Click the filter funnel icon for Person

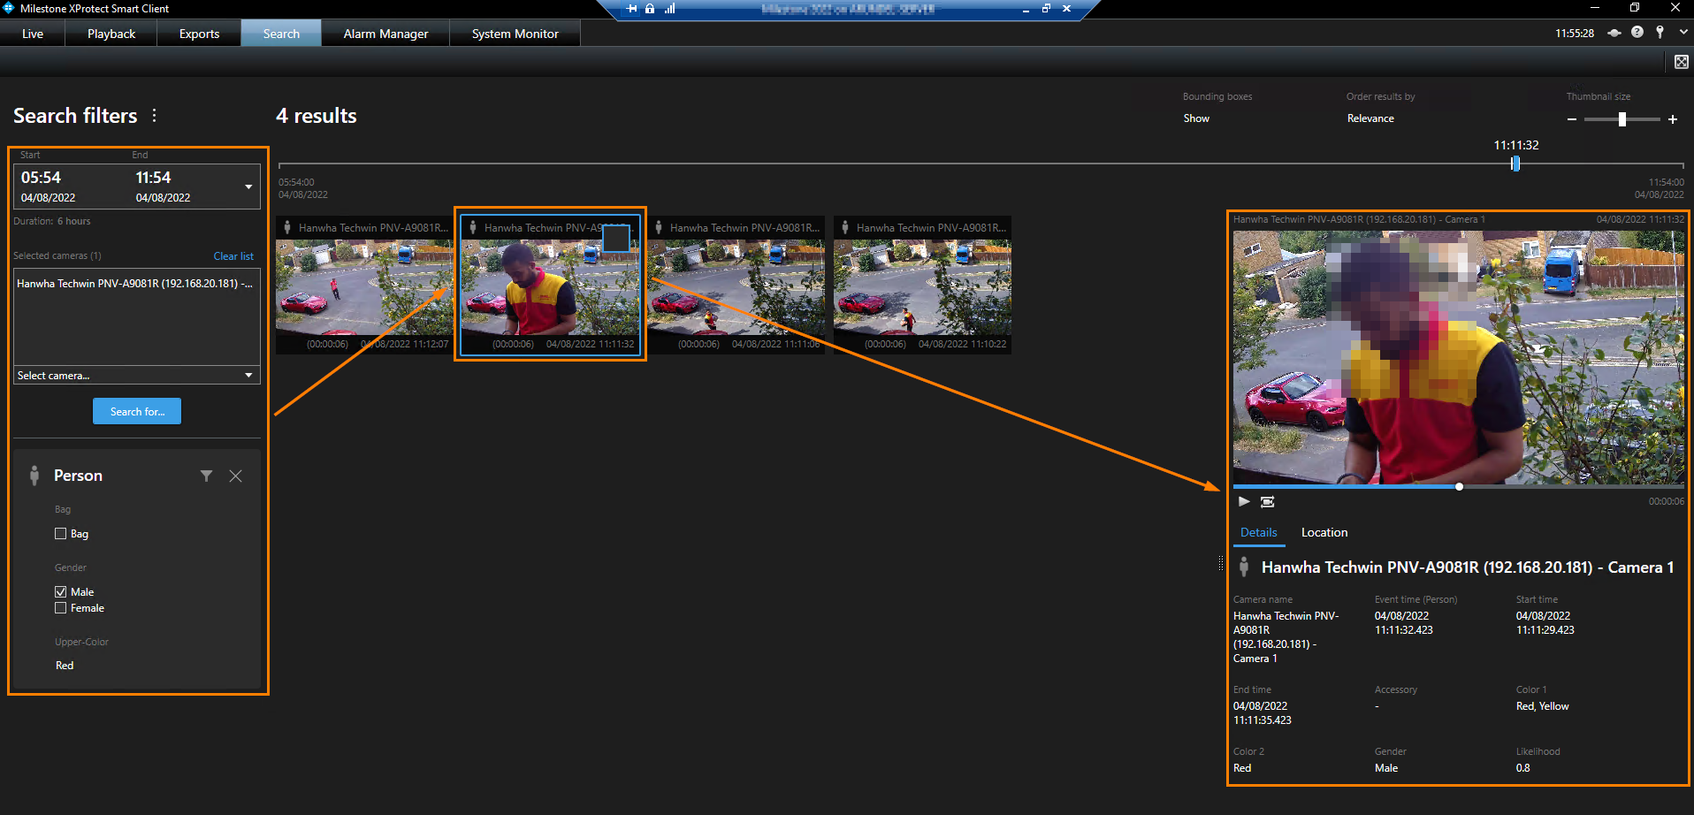206,476
